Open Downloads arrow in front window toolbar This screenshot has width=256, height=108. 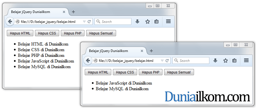tap(215, 61)
